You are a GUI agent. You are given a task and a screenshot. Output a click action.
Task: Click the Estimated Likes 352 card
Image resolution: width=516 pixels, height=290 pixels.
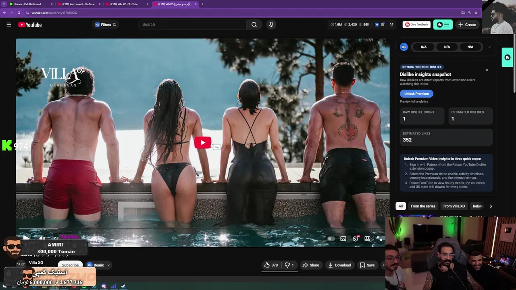pos(446,137)
